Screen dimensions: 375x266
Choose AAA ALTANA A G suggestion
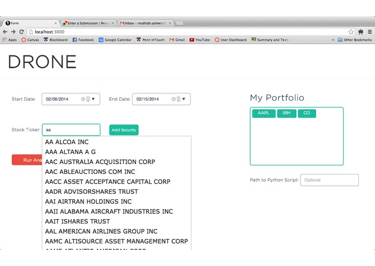[x=117, y=152]
